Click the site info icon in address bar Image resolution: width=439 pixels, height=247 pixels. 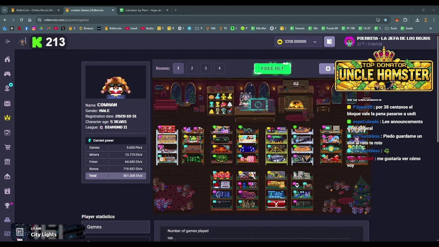coord(39,20)
